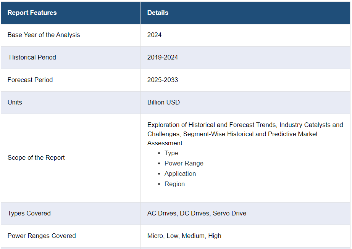Select the Power Ranges Covered row label
The height and width of the screenshot is (249, 352).
coord(42,236)
